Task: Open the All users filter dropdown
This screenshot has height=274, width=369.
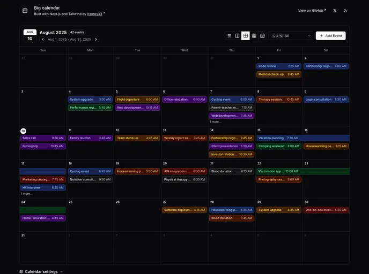Action: [x=291, y=36]
